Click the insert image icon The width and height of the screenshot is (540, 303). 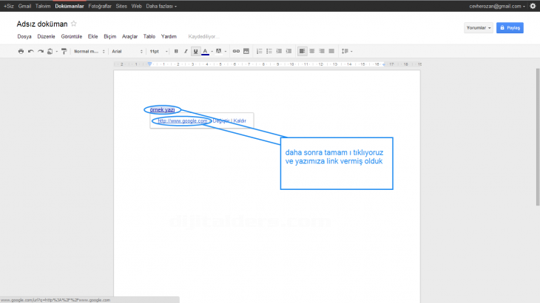246,51
